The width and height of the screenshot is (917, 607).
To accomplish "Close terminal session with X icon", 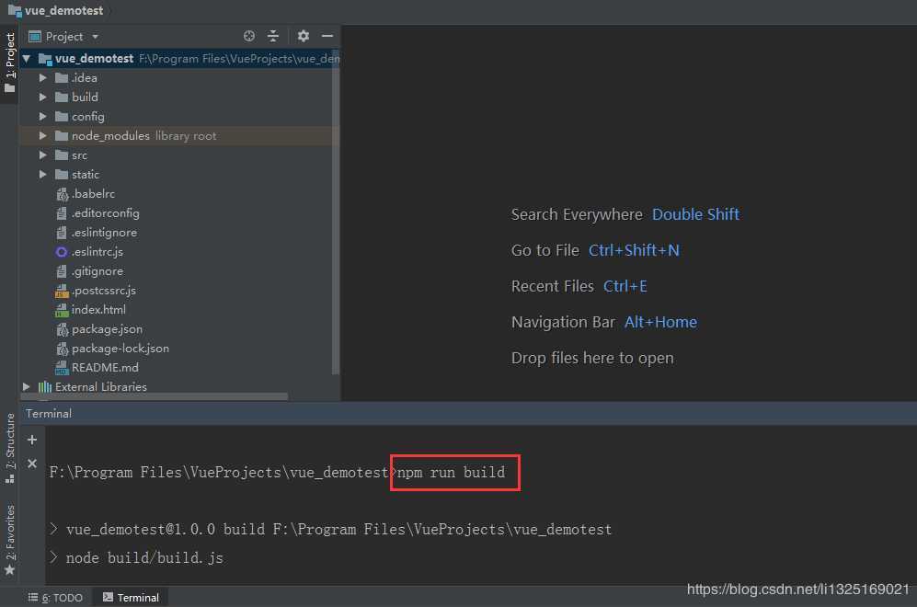I will [x=32, y=464].
